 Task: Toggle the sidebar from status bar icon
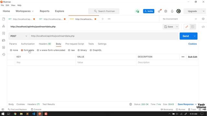click(x=3, y=110)
